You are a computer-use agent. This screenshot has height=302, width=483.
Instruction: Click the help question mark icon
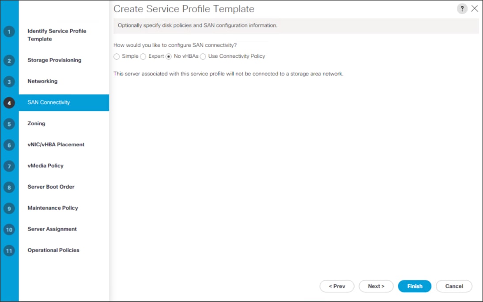coord(462,8)
